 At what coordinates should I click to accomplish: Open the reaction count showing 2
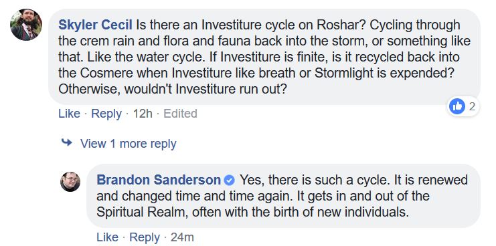(x=472, y=107)
